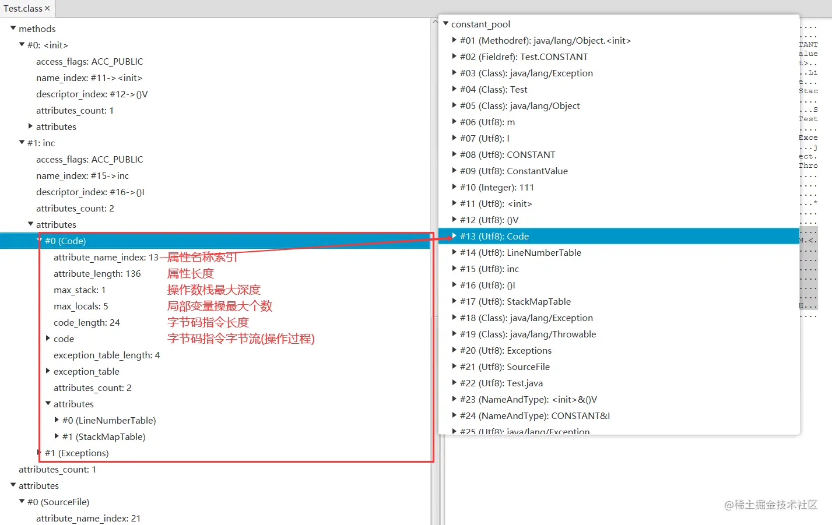This screenshot has width=832, height=525.
Task: Expand the exception_table node
Action: coord(48,371)
